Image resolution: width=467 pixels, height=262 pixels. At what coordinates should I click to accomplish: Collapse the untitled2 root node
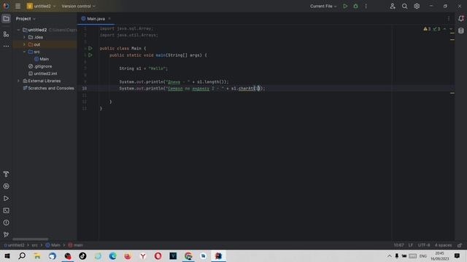(18, 30)
